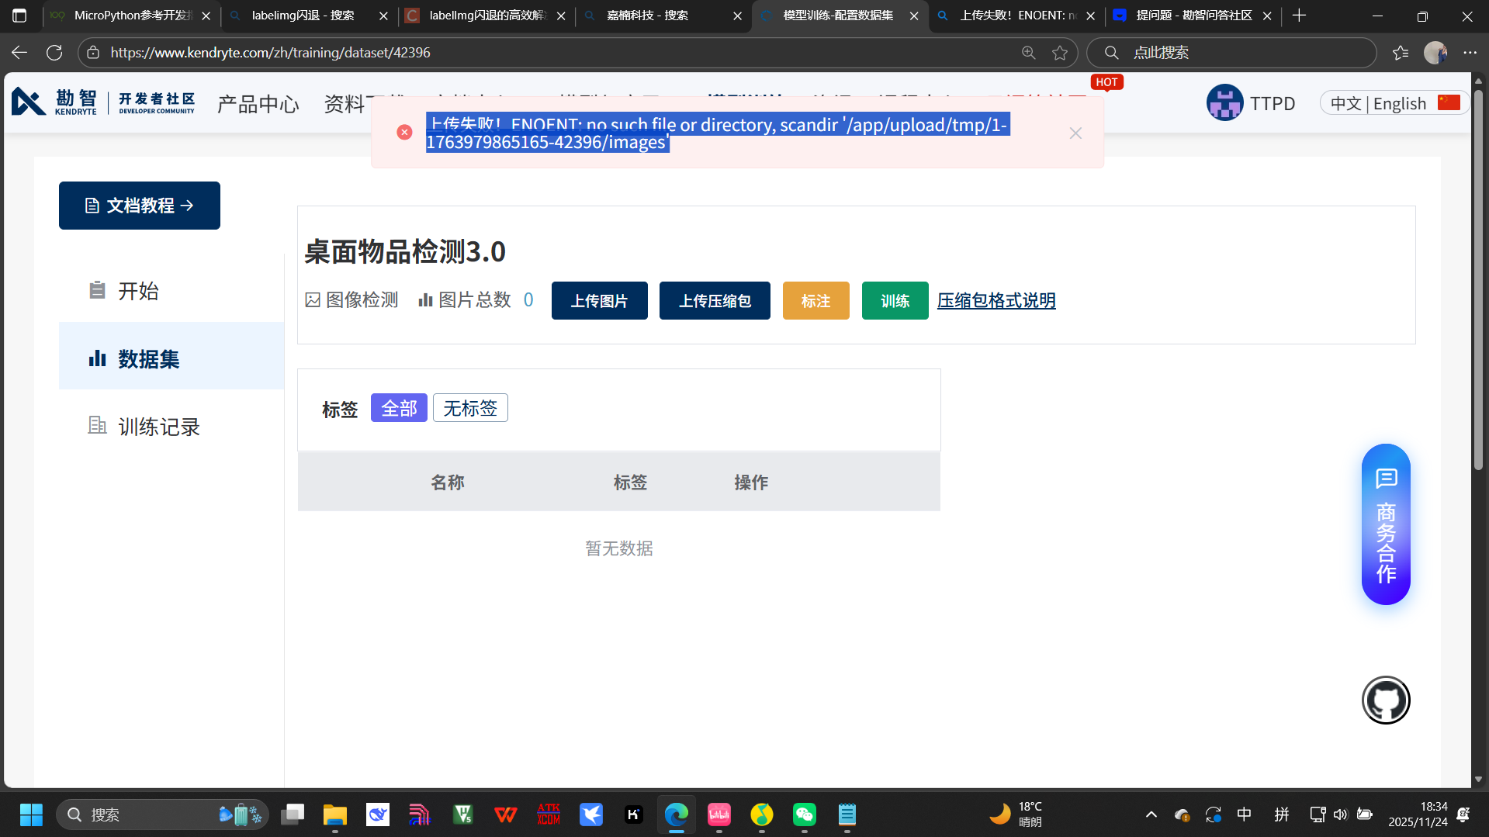Image resolution: width=1489 pixels, height=837 pixels.
Task: Switch to the 提问题 - 勘智问答社区 tab
Action: point(1193,16)
